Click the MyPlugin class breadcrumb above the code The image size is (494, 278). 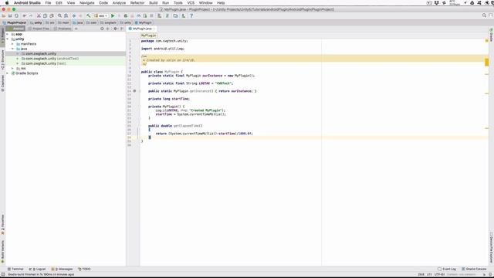coord(148,36)
